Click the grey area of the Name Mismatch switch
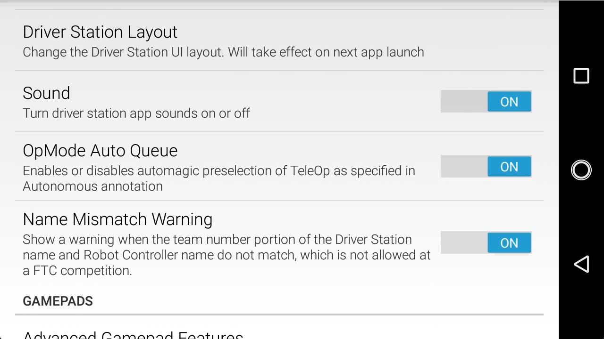Image resolution: width=604 pixels, height=339 pixels. tap(463, 243)
